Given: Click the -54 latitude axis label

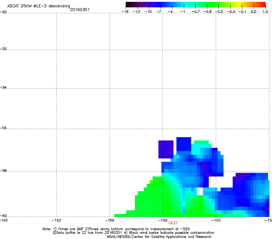Looking at the screenshot, I should point(3,88).
